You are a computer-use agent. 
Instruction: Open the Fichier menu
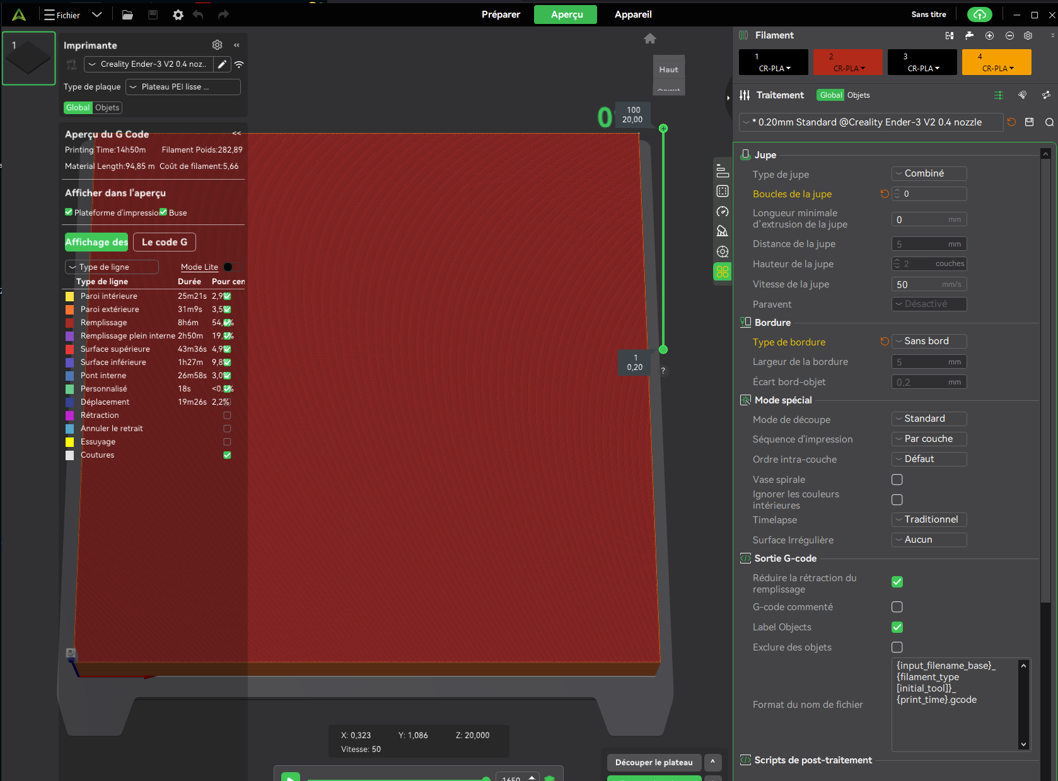[x=62, y=14]
